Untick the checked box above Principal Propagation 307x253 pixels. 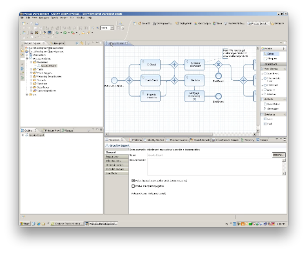tap(133, 181)
